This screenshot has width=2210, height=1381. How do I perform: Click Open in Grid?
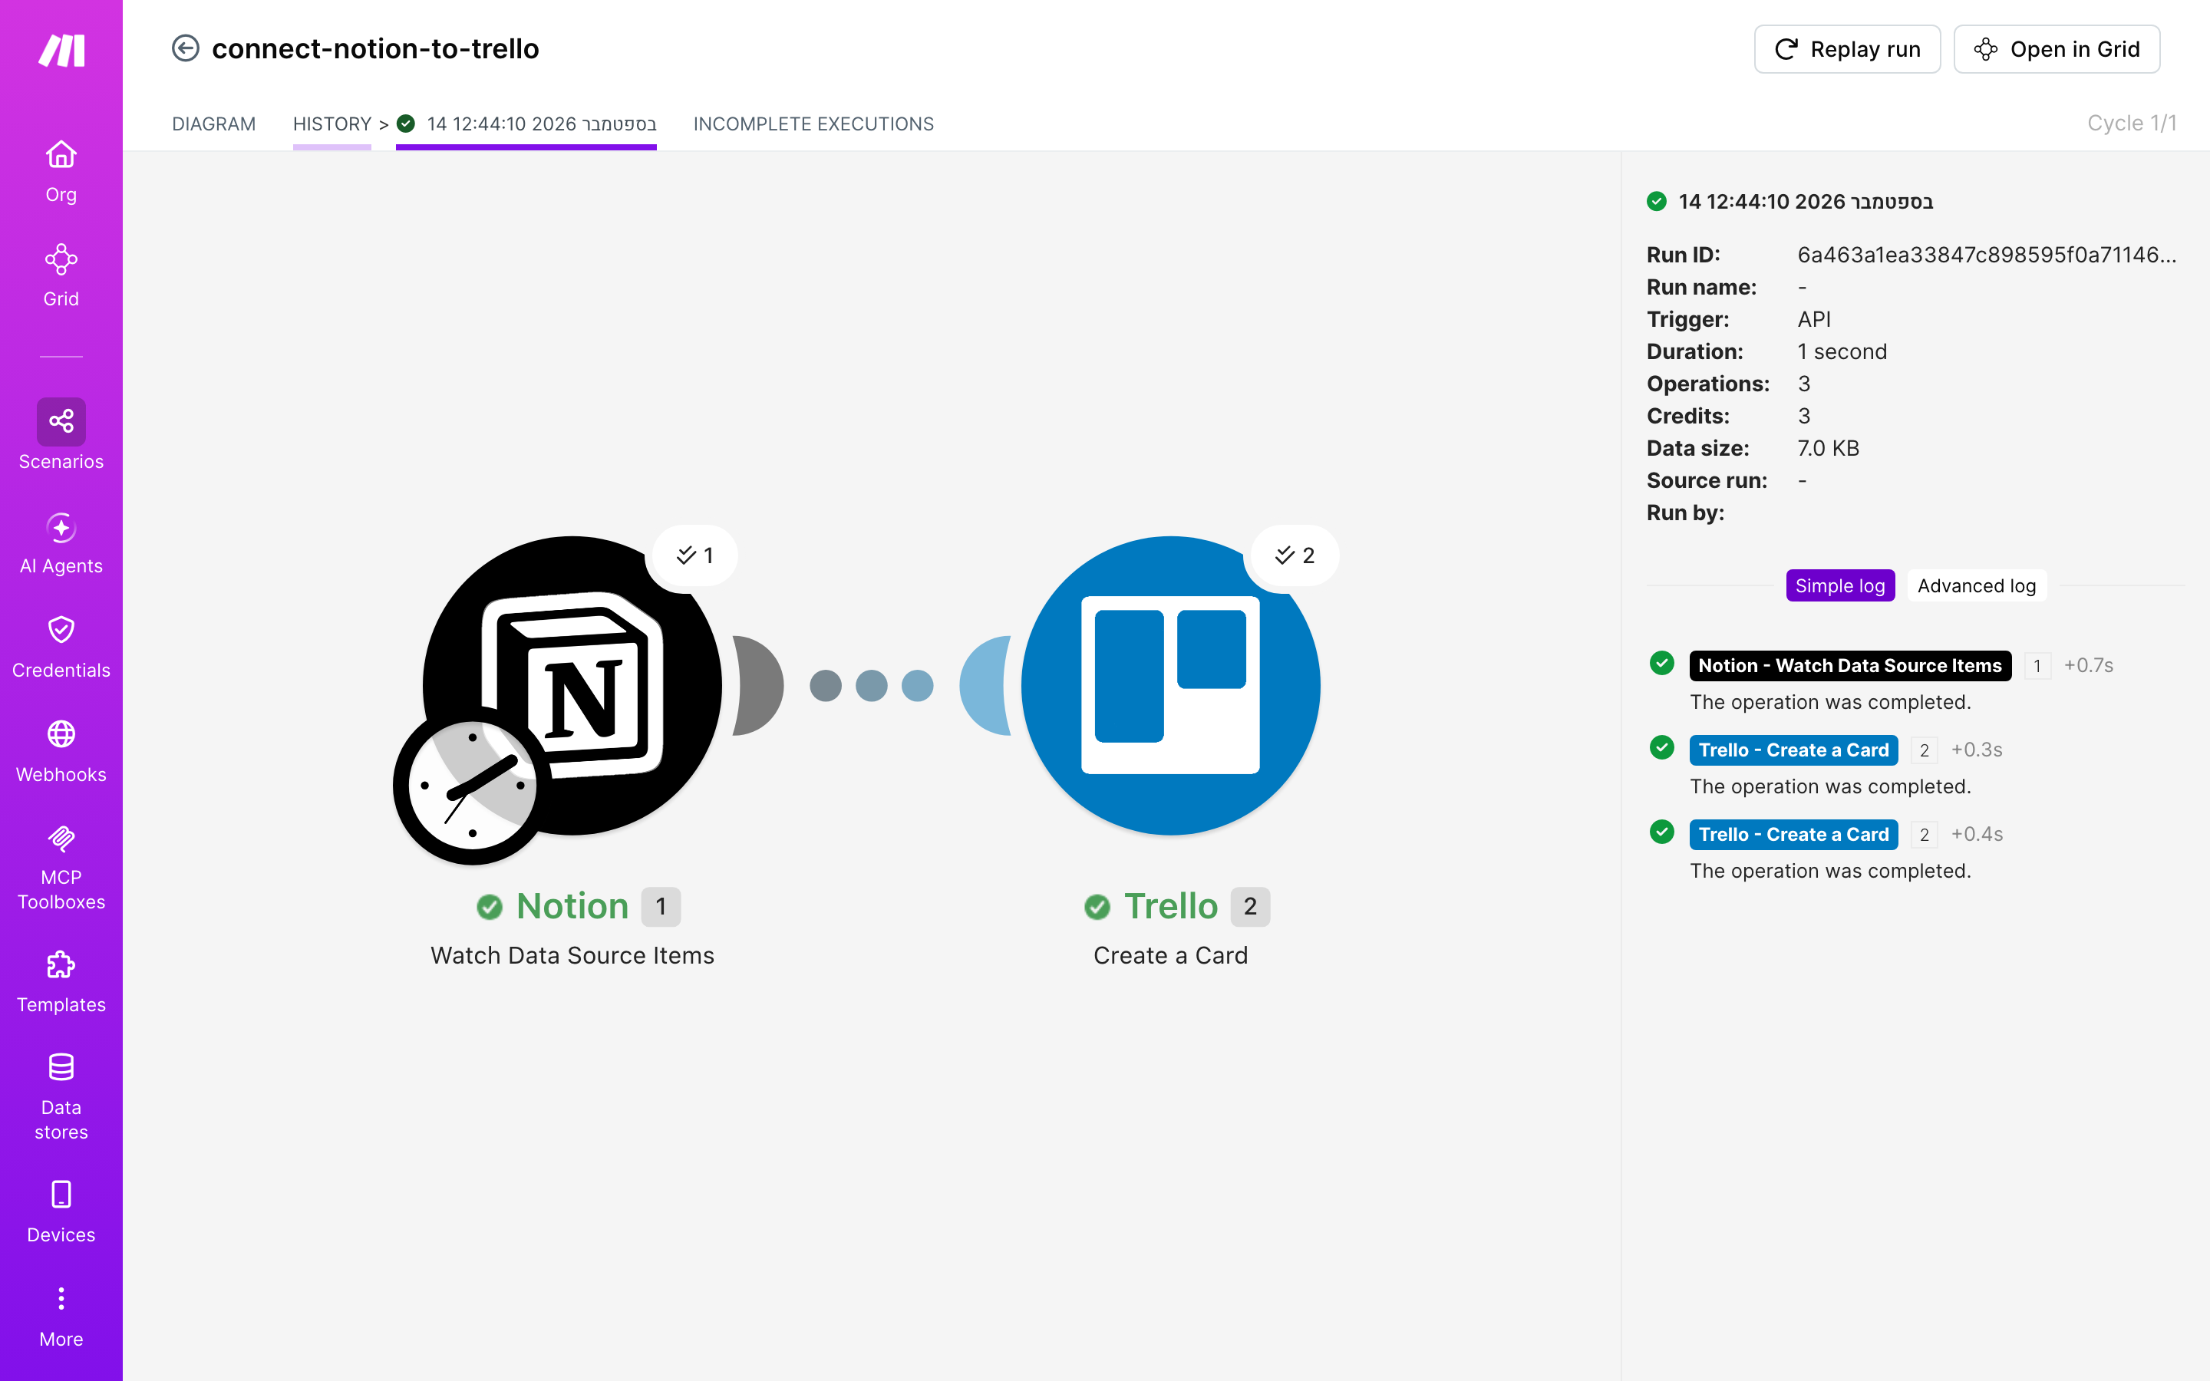[x=2057, y=49]
